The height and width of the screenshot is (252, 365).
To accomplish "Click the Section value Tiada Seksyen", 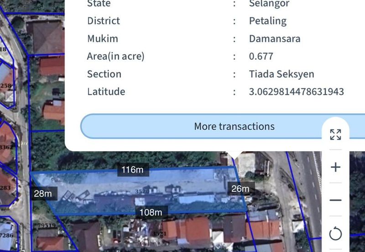I will 281,74.
